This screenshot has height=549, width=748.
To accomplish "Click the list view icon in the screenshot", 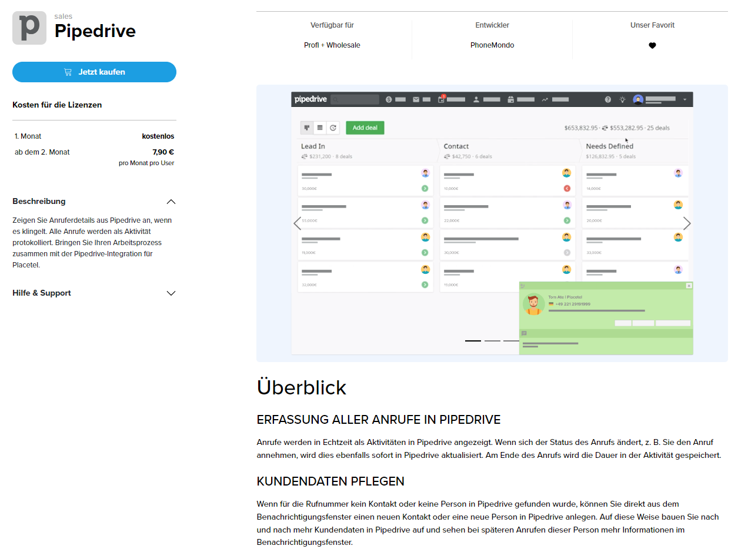I will click(320, 128).
